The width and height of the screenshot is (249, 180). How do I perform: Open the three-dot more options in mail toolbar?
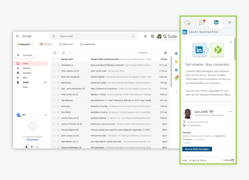70,53
